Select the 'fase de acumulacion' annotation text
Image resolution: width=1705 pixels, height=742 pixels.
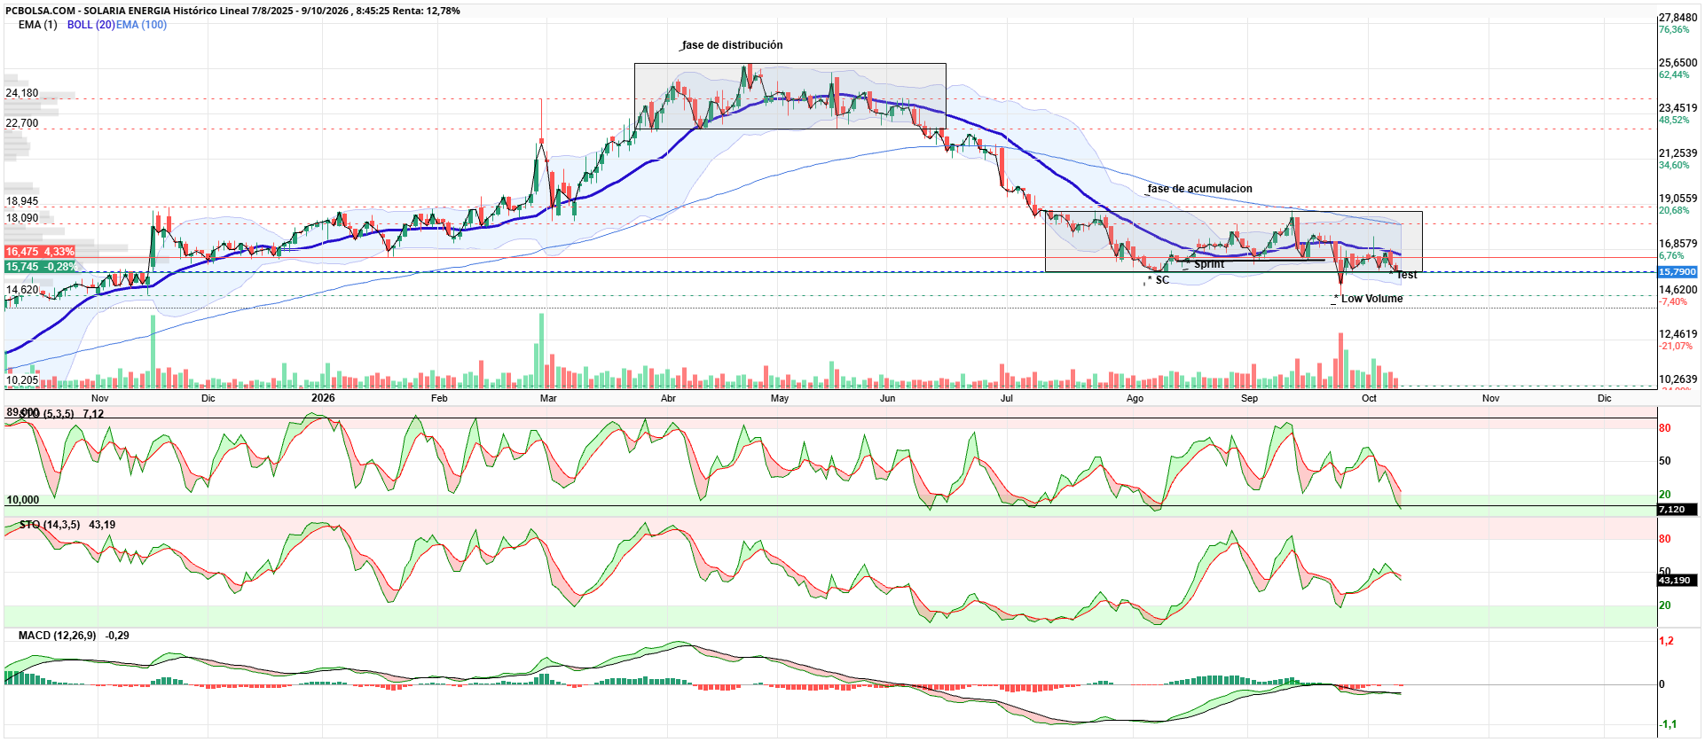click(1199, 189)
